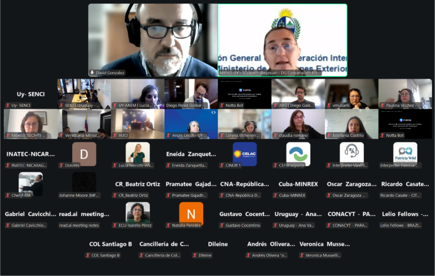Click the orange N avatar of Natalia Paredes

click(191, 214)
